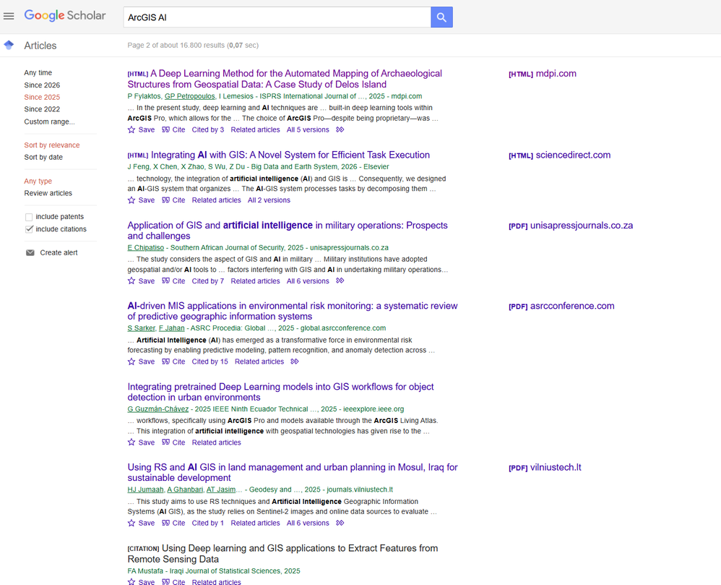Click the Articles heading

click(40, 46)
